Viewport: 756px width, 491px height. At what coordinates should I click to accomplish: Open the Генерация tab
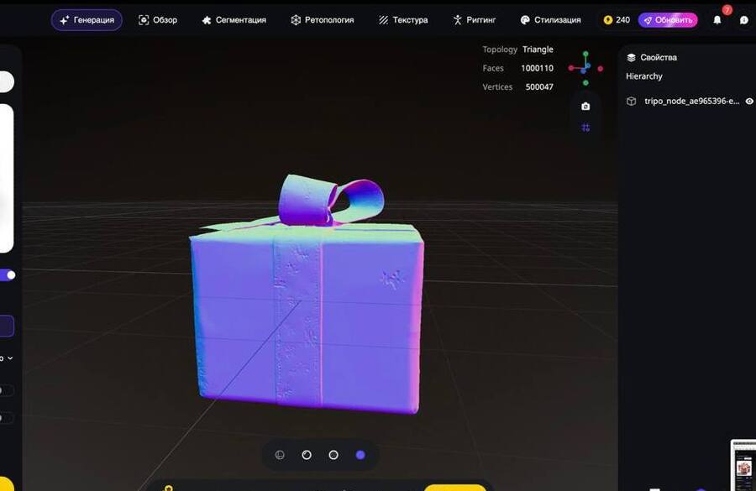[x=87, y=20]
